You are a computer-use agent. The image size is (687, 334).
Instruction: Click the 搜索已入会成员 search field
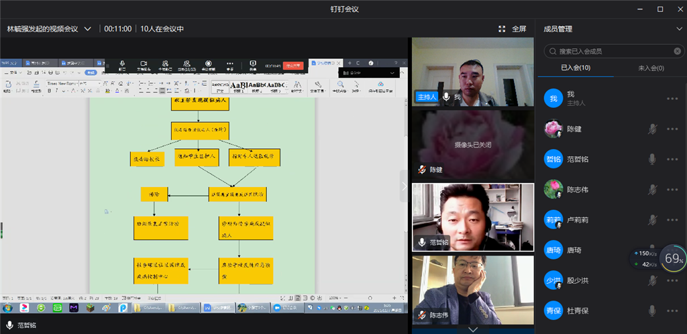pyautogui.click(x=611, y=51)
